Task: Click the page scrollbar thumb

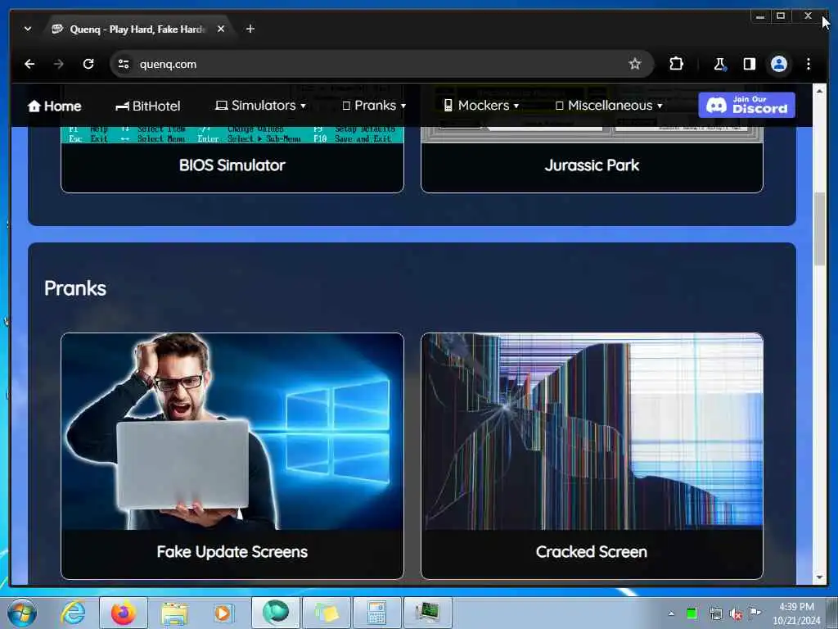Action: point(820,229)
